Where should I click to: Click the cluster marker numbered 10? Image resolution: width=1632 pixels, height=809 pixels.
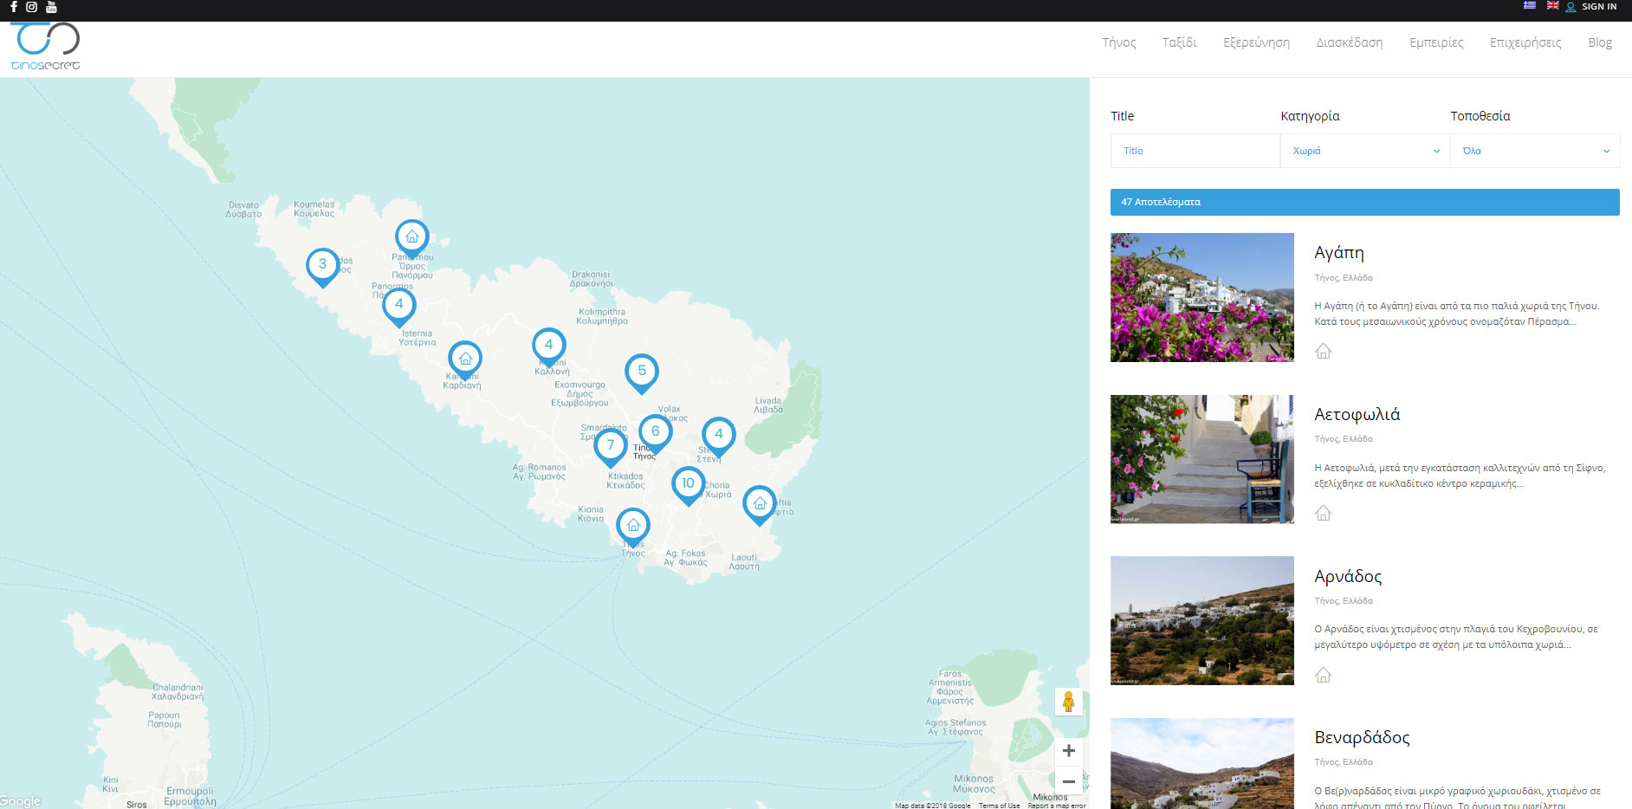point(688,485)
